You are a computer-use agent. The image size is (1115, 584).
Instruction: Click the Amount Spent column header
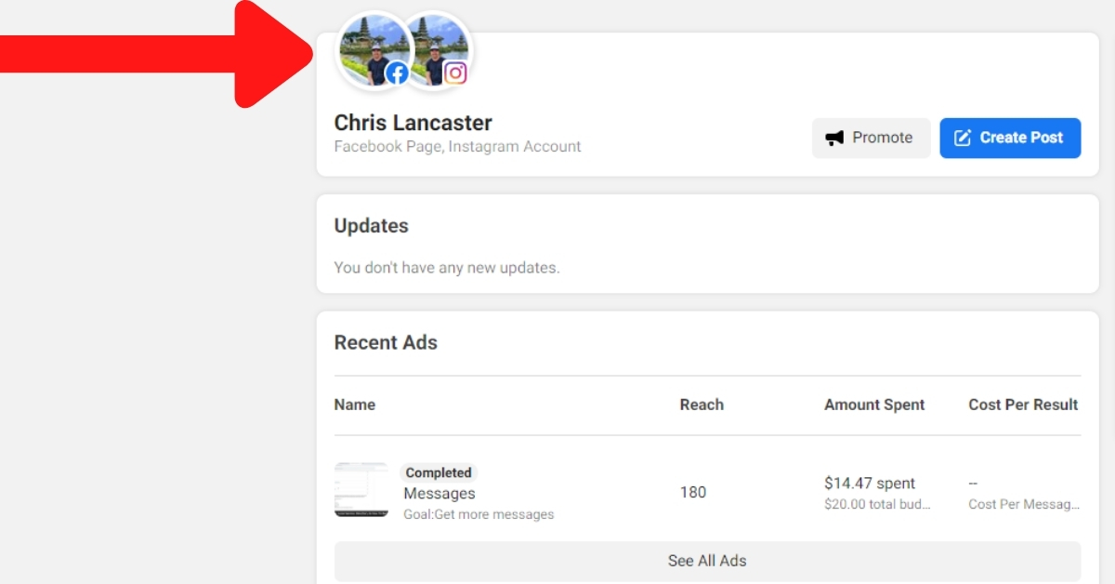pyautogui.click(x=874, y=405)
